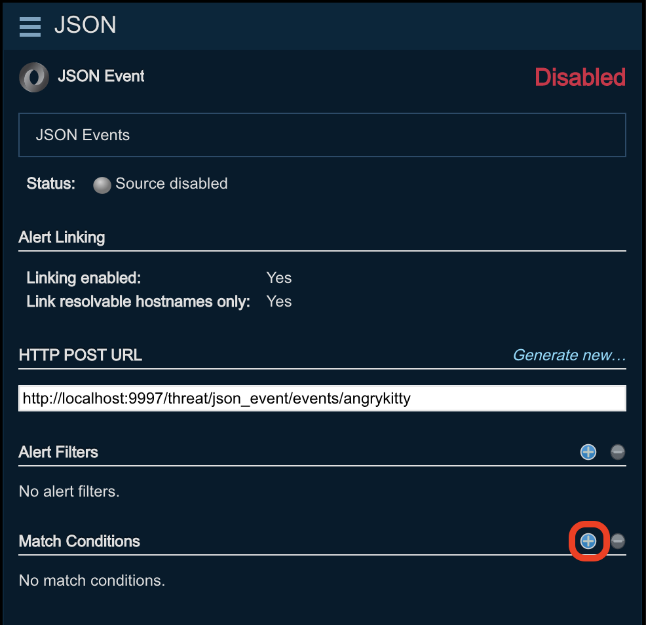Screen dimensions: 646x625
Task: Open the hamburger menu next to JSON
Action: [x=30, y=26]
